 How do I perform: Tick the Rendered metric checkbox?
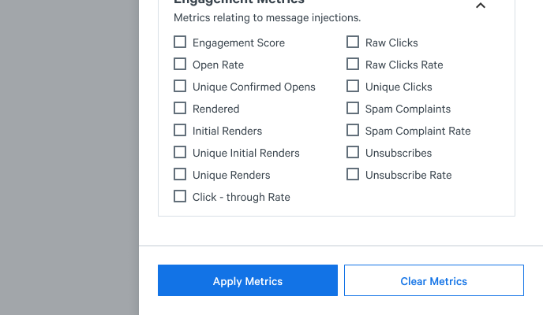180,109
